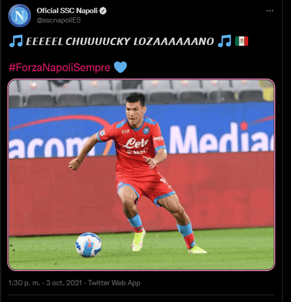Open the SSC Napoli profile avatar

pyautogui.click(x=19, y=16)
